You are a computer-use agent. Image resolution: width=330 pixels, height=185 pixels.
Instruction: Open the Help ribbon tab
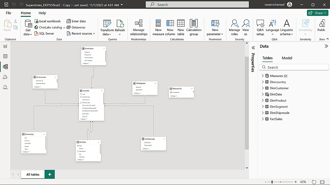(42, 13)
